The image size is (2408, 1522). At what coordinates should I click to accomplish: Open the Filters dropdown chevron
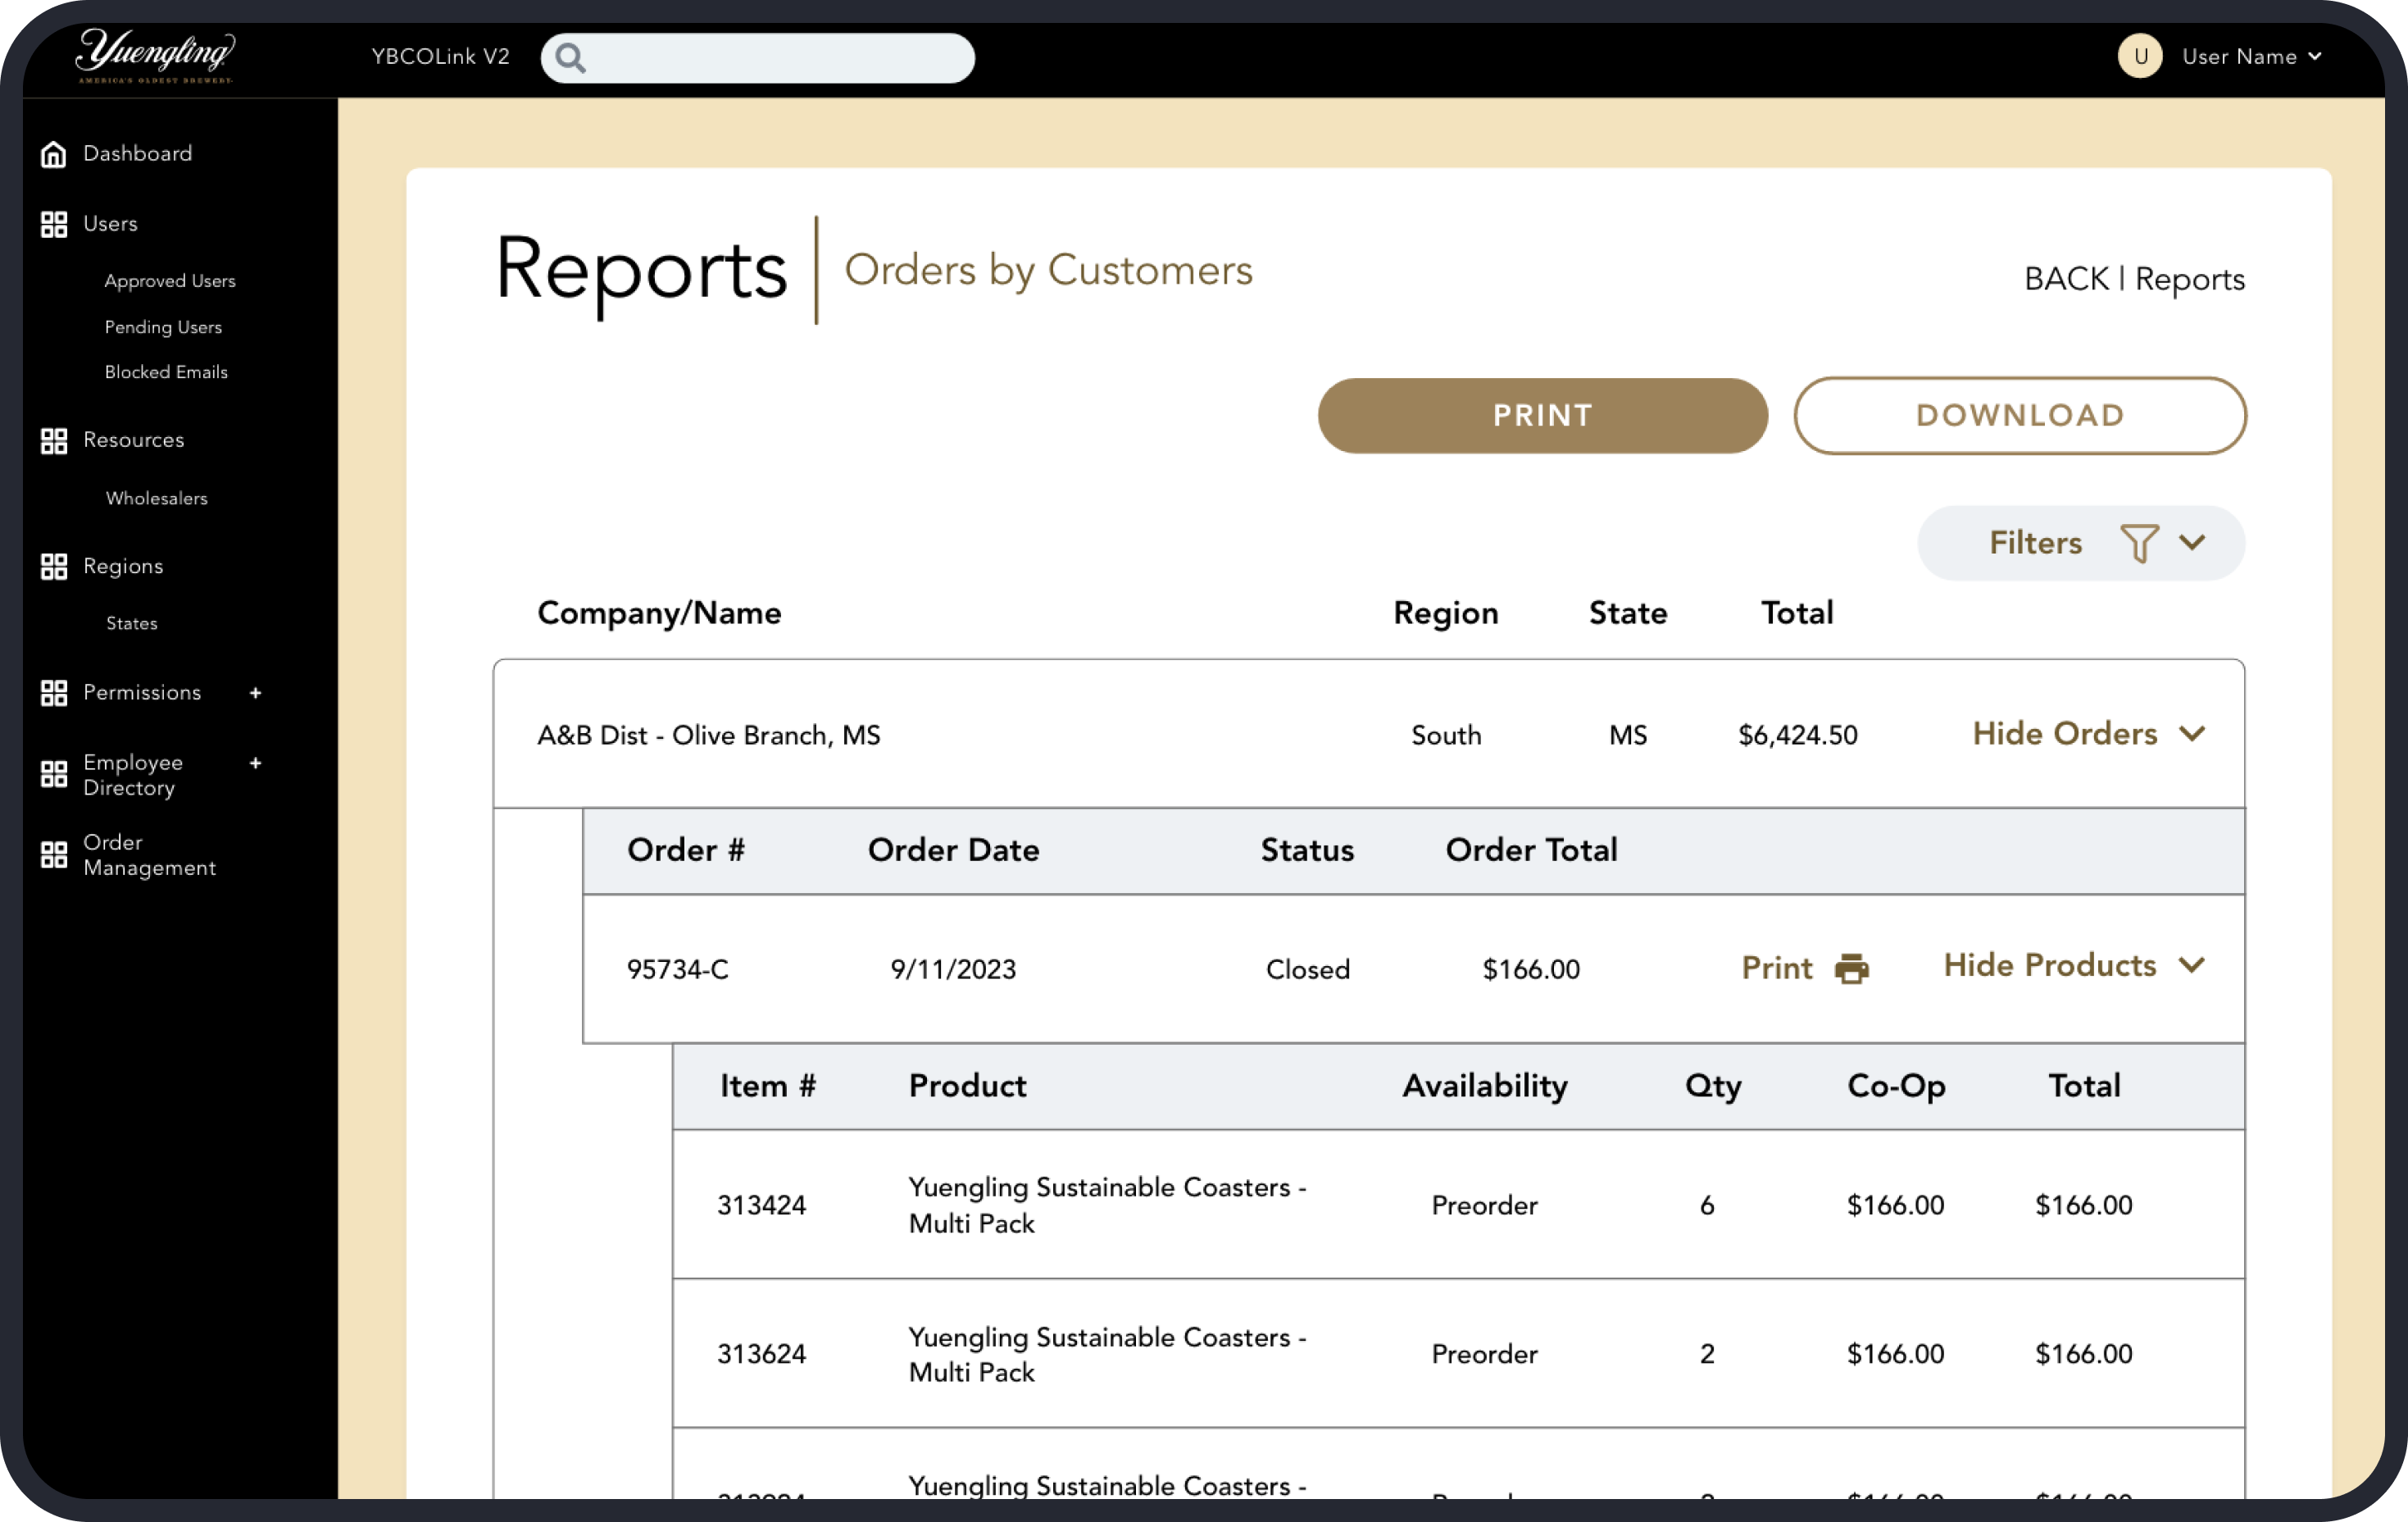tap(2192, 542)
